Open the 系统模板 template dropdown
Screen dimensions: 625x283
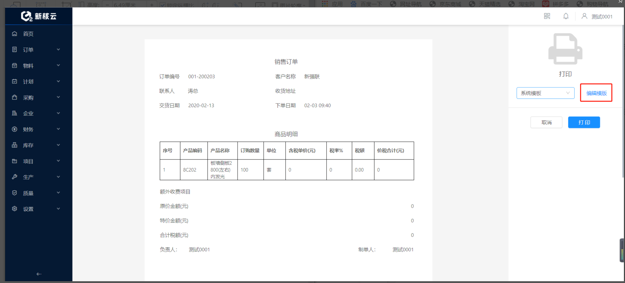coord(545,93)
